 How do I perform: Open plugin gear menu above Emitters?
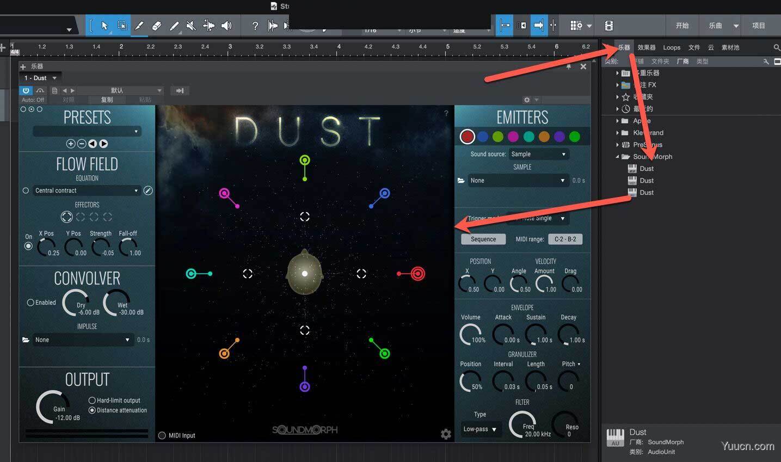526,100
